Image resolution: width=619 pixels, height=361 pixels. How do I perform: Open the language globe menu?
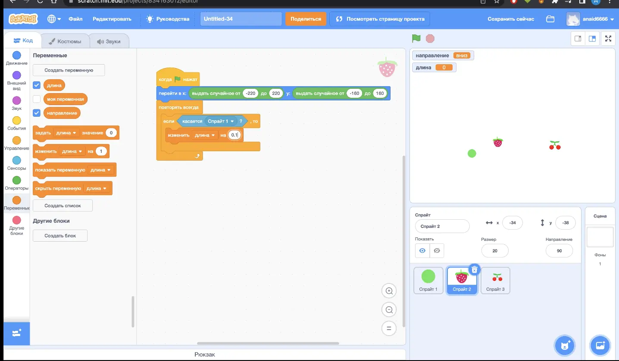pyautogui.click(x=54, y=19)
